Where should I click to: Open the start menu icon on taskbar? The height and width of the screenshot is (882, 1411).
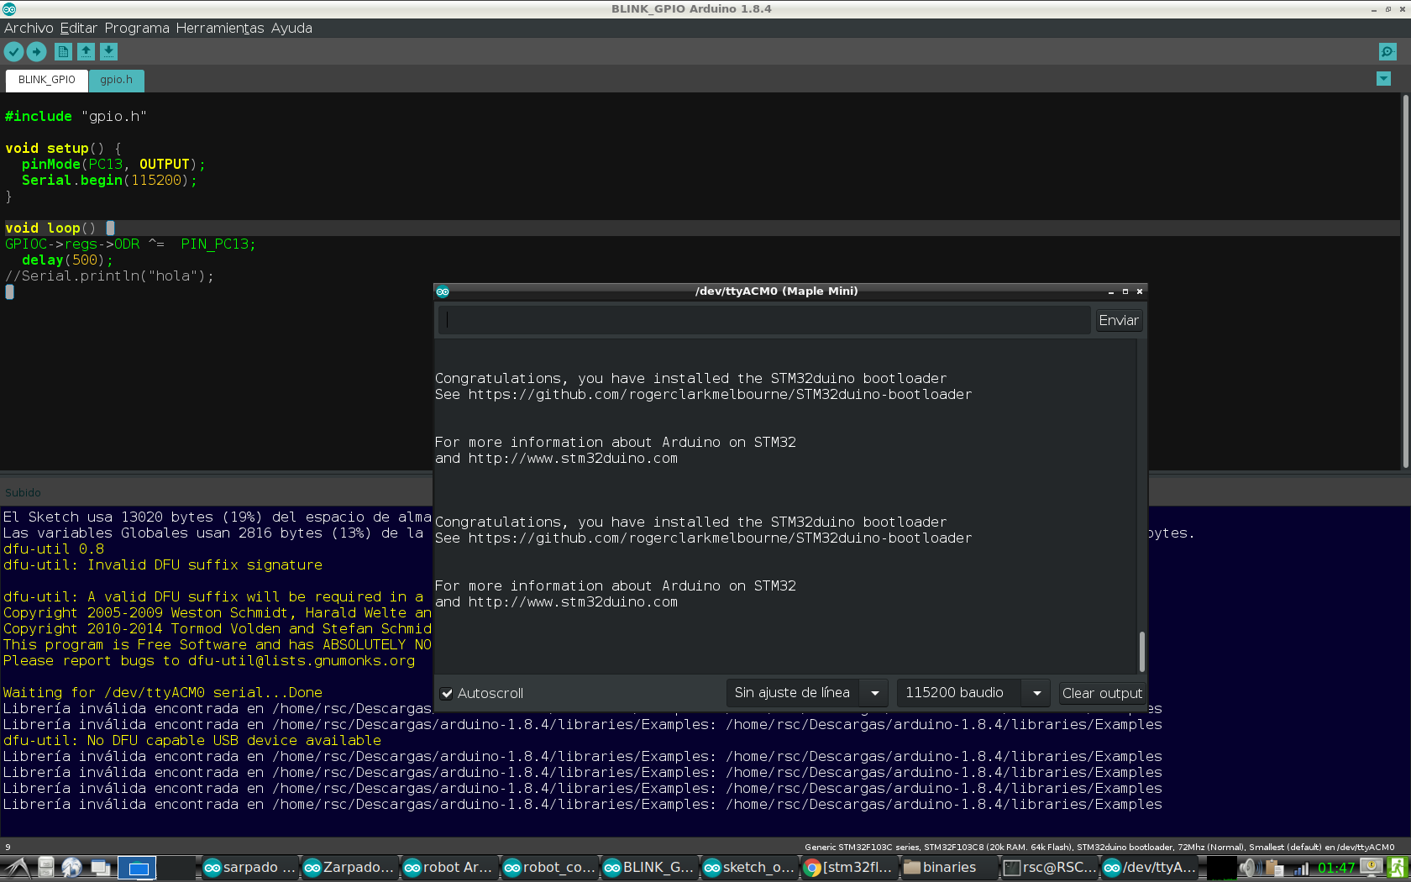17,868
